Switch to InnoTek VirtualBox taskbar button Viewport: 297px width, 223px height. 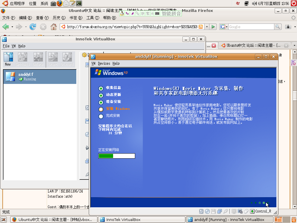pos(142,220)
